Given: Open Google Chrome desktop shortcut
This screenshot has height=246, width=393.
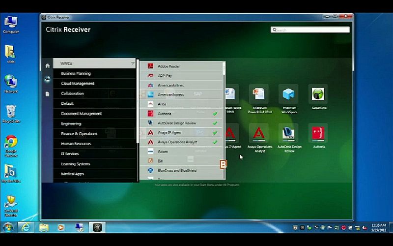Looking at the screenshot, I should [x=11, y=146].
